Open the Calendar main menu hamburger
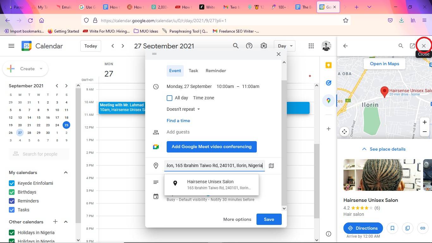Screen dimensions: 432x243 click(11, 46)
